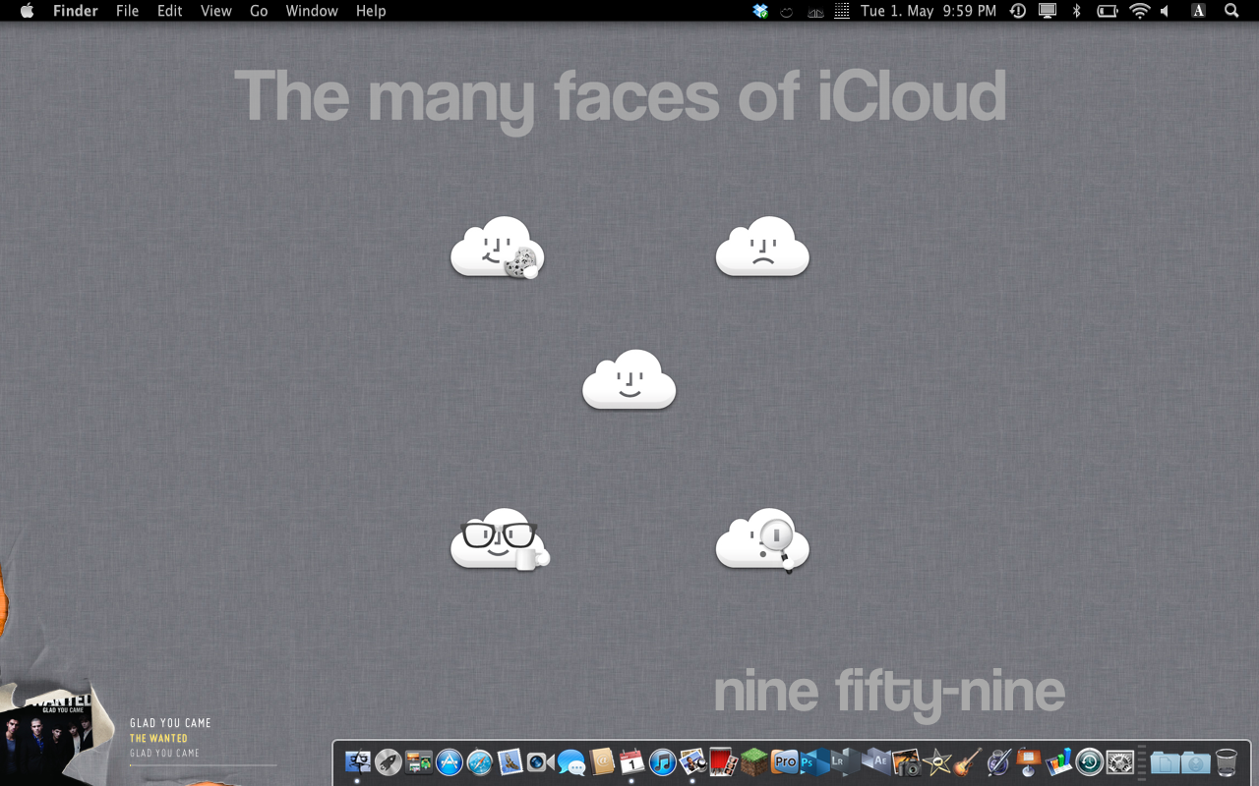The height and width of the screenshot is (786, 1259).
Task: Open the Displays menu bar icon
Action: (x=1048, y=11)
